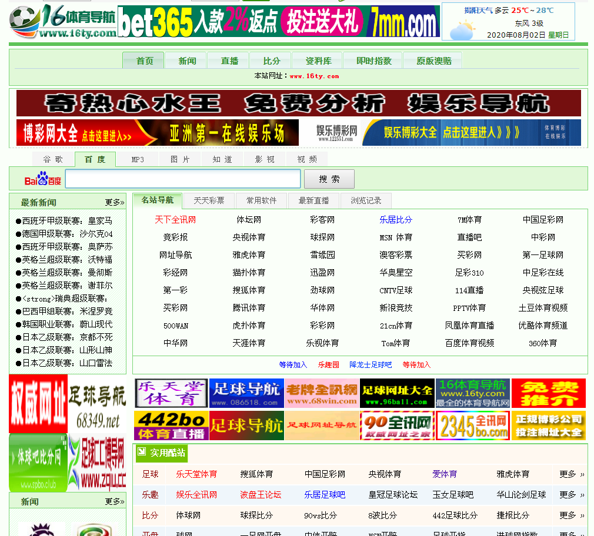Click 更多» in 最新新闻 header
The image size is (594, 536).
point(115,203)
